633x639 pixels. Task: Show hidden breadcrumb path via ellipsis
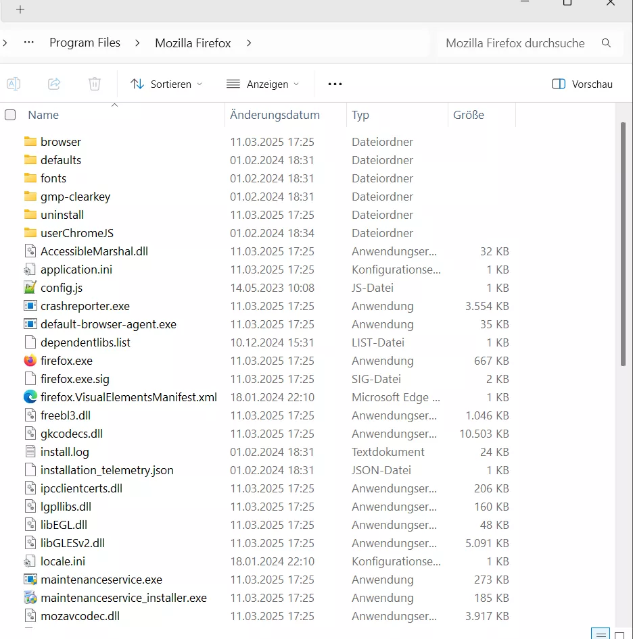coord(28,43)
